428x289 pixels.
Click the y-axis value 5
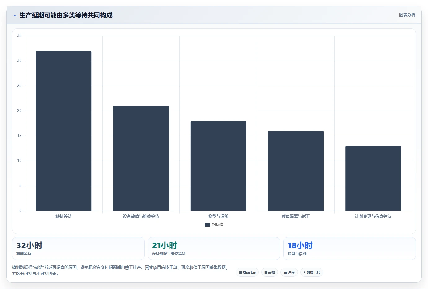(x=20, y=186)
